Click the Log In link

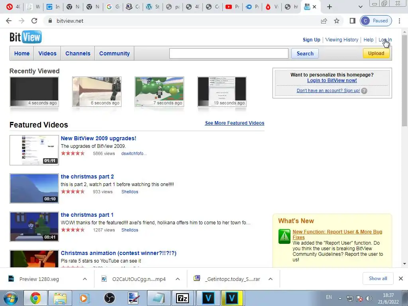click(385, 40)
